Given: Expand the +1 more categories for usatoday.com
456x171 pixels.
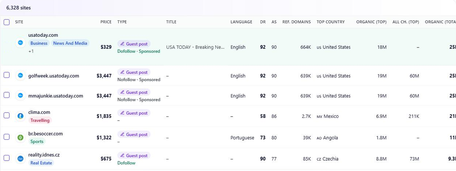Looking at the screenshot, I should (31, 51).
